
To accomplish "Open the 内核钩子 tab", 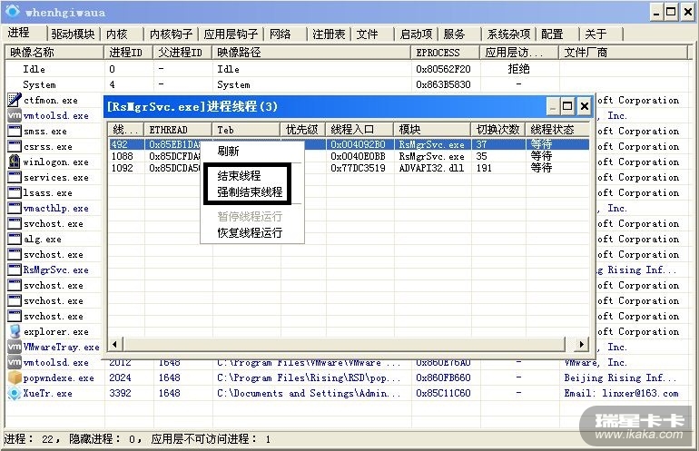I will coord(172,34).
